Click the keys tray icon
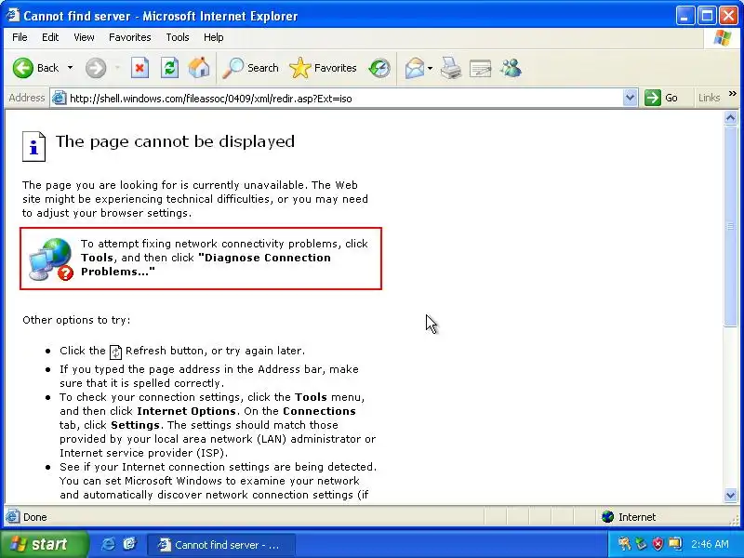 pyautogui.click(x=624, y=544)
